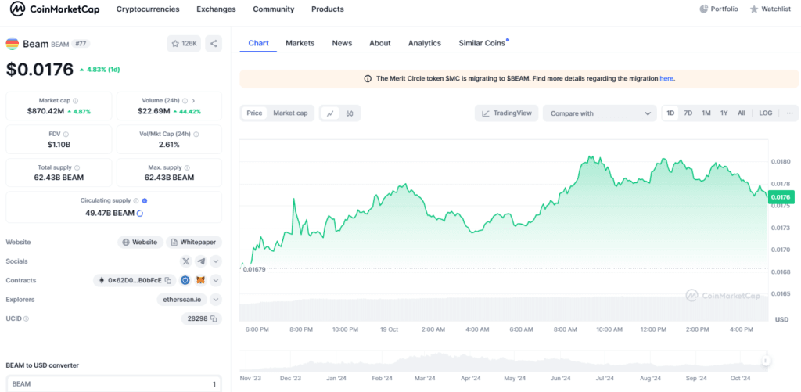Share Beam page with the share icon
This screenshot has height=392, width=801.
[214, 44]
